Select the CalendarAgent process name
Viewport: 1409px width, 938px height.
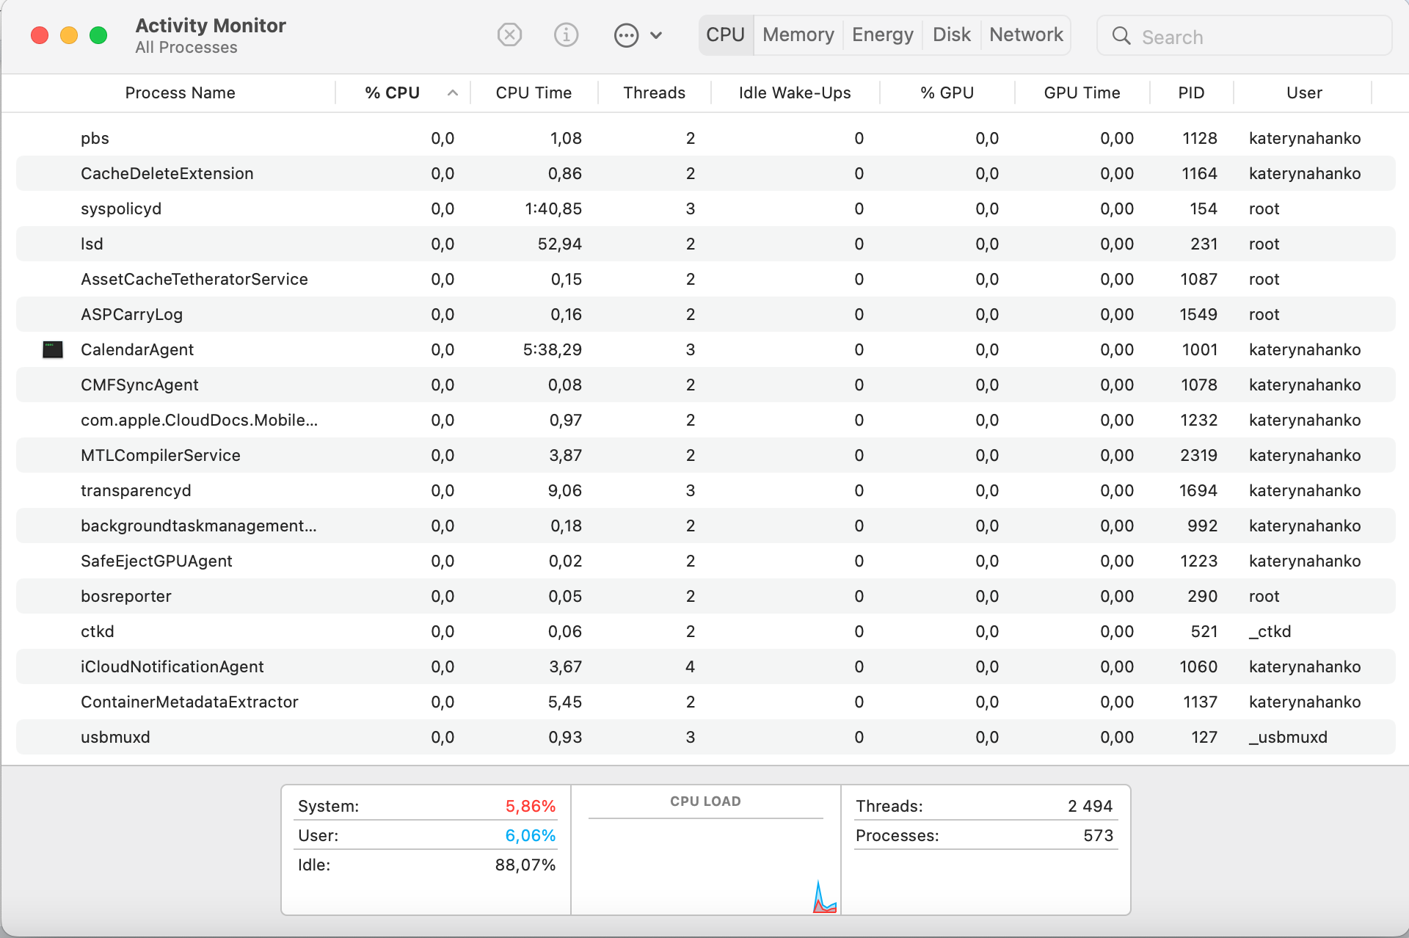click(137, 349)
